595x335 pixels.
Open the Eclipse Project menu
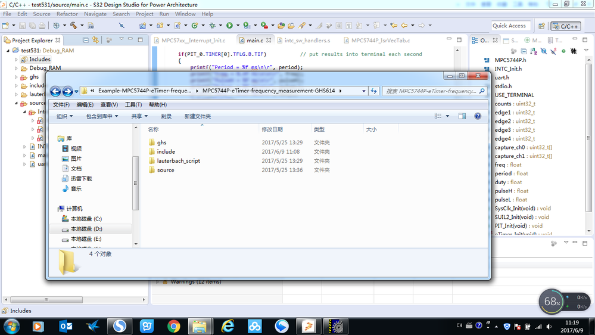(145, 14)
